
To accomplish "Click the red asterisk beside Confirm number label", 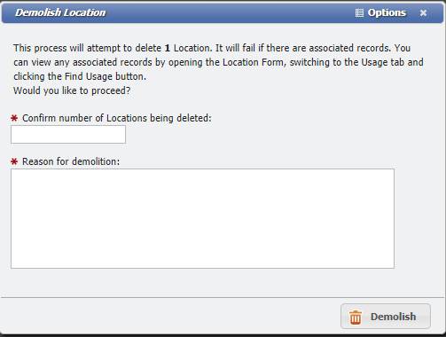I will pyautogui.click(x=14, y=118).
